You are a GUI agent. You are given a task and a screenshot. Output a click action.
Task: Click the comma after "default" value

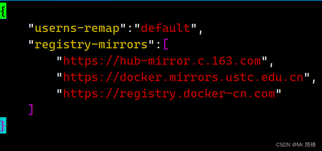tap(201, 31)
